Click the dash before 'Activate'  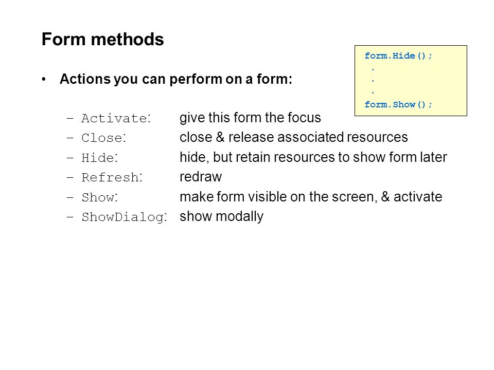pos(70,119)
